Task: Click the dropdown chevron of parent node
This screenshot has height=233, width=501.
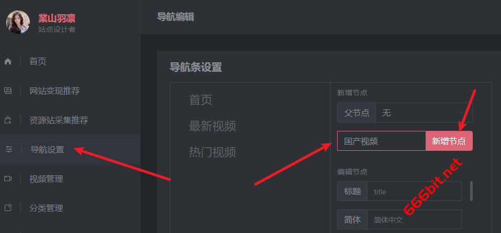Action: [x=462, y=113]
